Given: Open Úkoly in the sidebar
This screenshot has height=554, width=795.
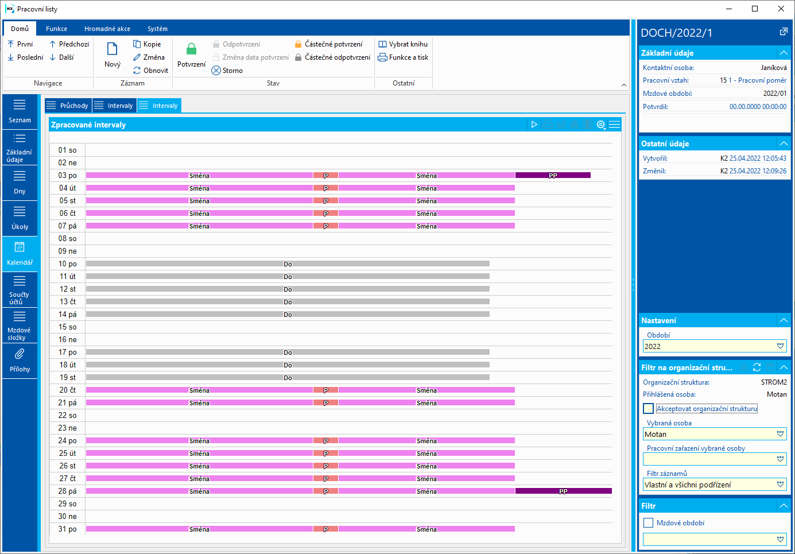Looking at the screenshot, I should pyautogui.click(x=20, y=219).
